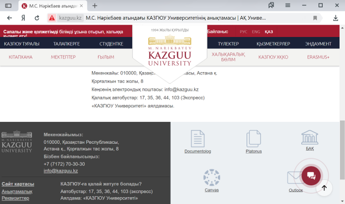345x204 pixels.
Task: Go to МЕКТЕПТЕР section
Action: point(64,57)
